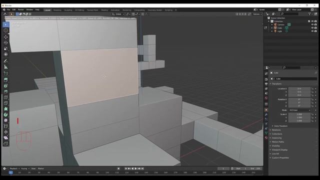Open the Global transform orientation dropdown
320x180 pixels.
coord(118,14)
